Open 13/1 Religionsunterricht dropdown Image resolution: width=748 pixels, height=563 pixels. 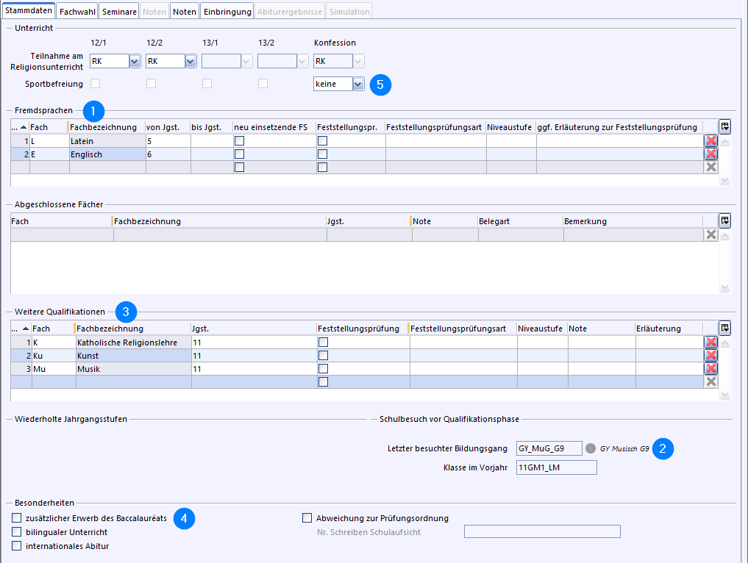click(246, 61)
